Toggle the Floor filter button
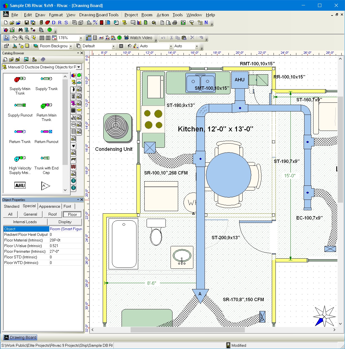Screen dimensions: 345x349 coord(72,214)
